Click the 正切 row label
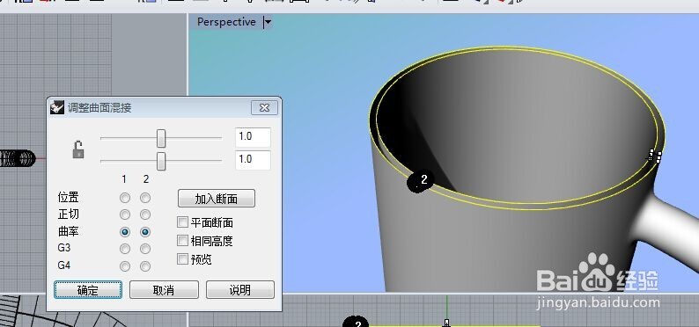Viewport: 699px width, 327px height. [x=68, y=214]
